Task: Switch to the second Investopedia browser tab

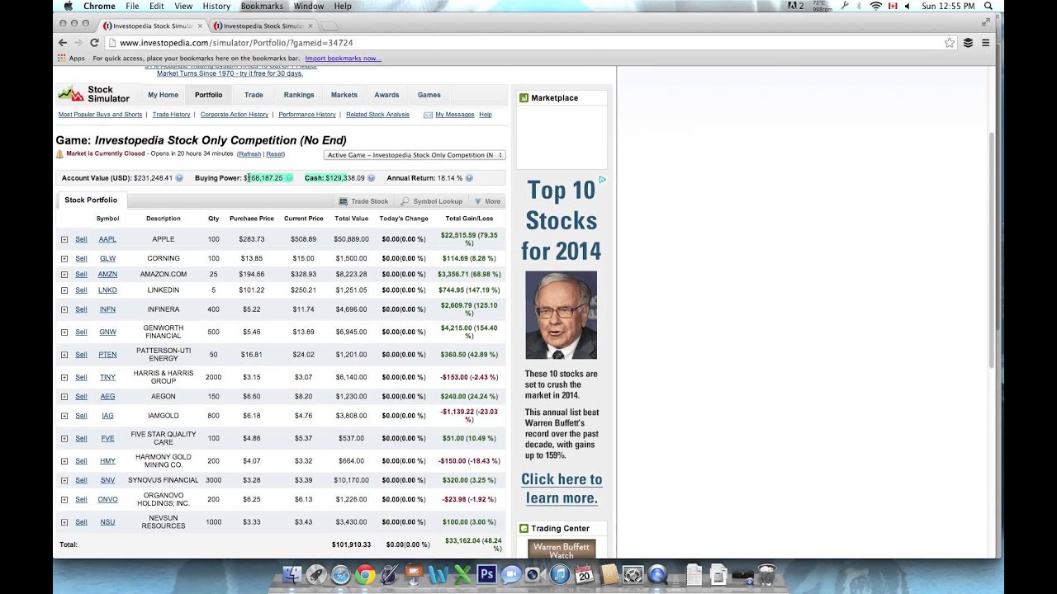Action: point(263,26)
